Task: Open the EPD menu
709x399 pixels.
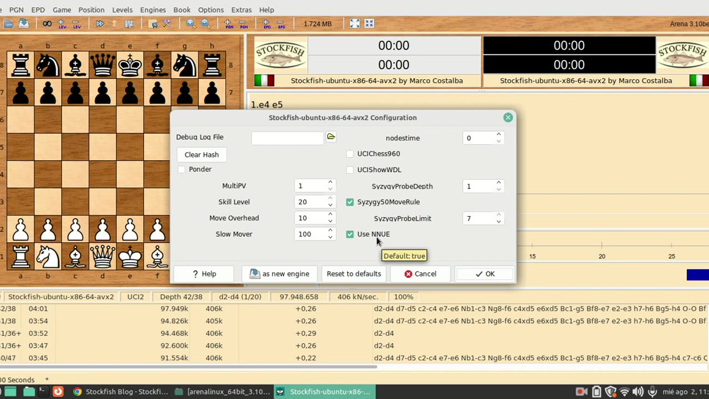Action: pos(38,10)
